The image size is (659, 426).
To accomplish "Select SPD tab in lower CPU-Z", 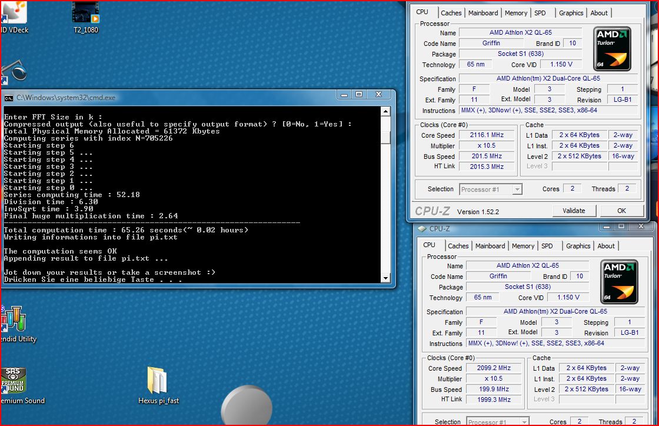I will (547, 246).
